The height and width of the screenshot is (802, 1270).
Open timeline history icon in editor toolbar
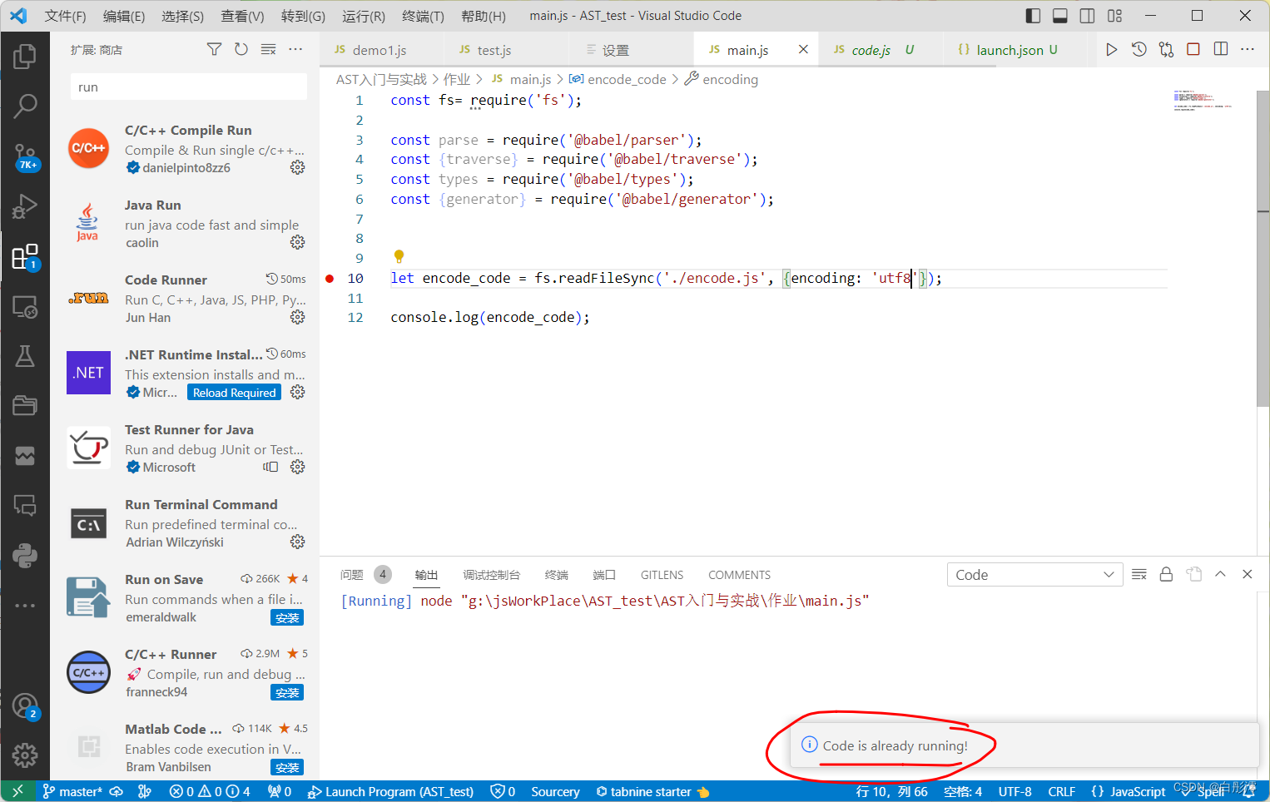click(1139, 50)
